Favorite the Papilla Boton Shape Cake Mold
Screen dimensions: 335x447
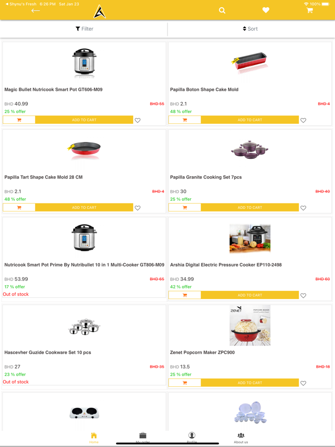pyautogui.click(x=303, y=120)
